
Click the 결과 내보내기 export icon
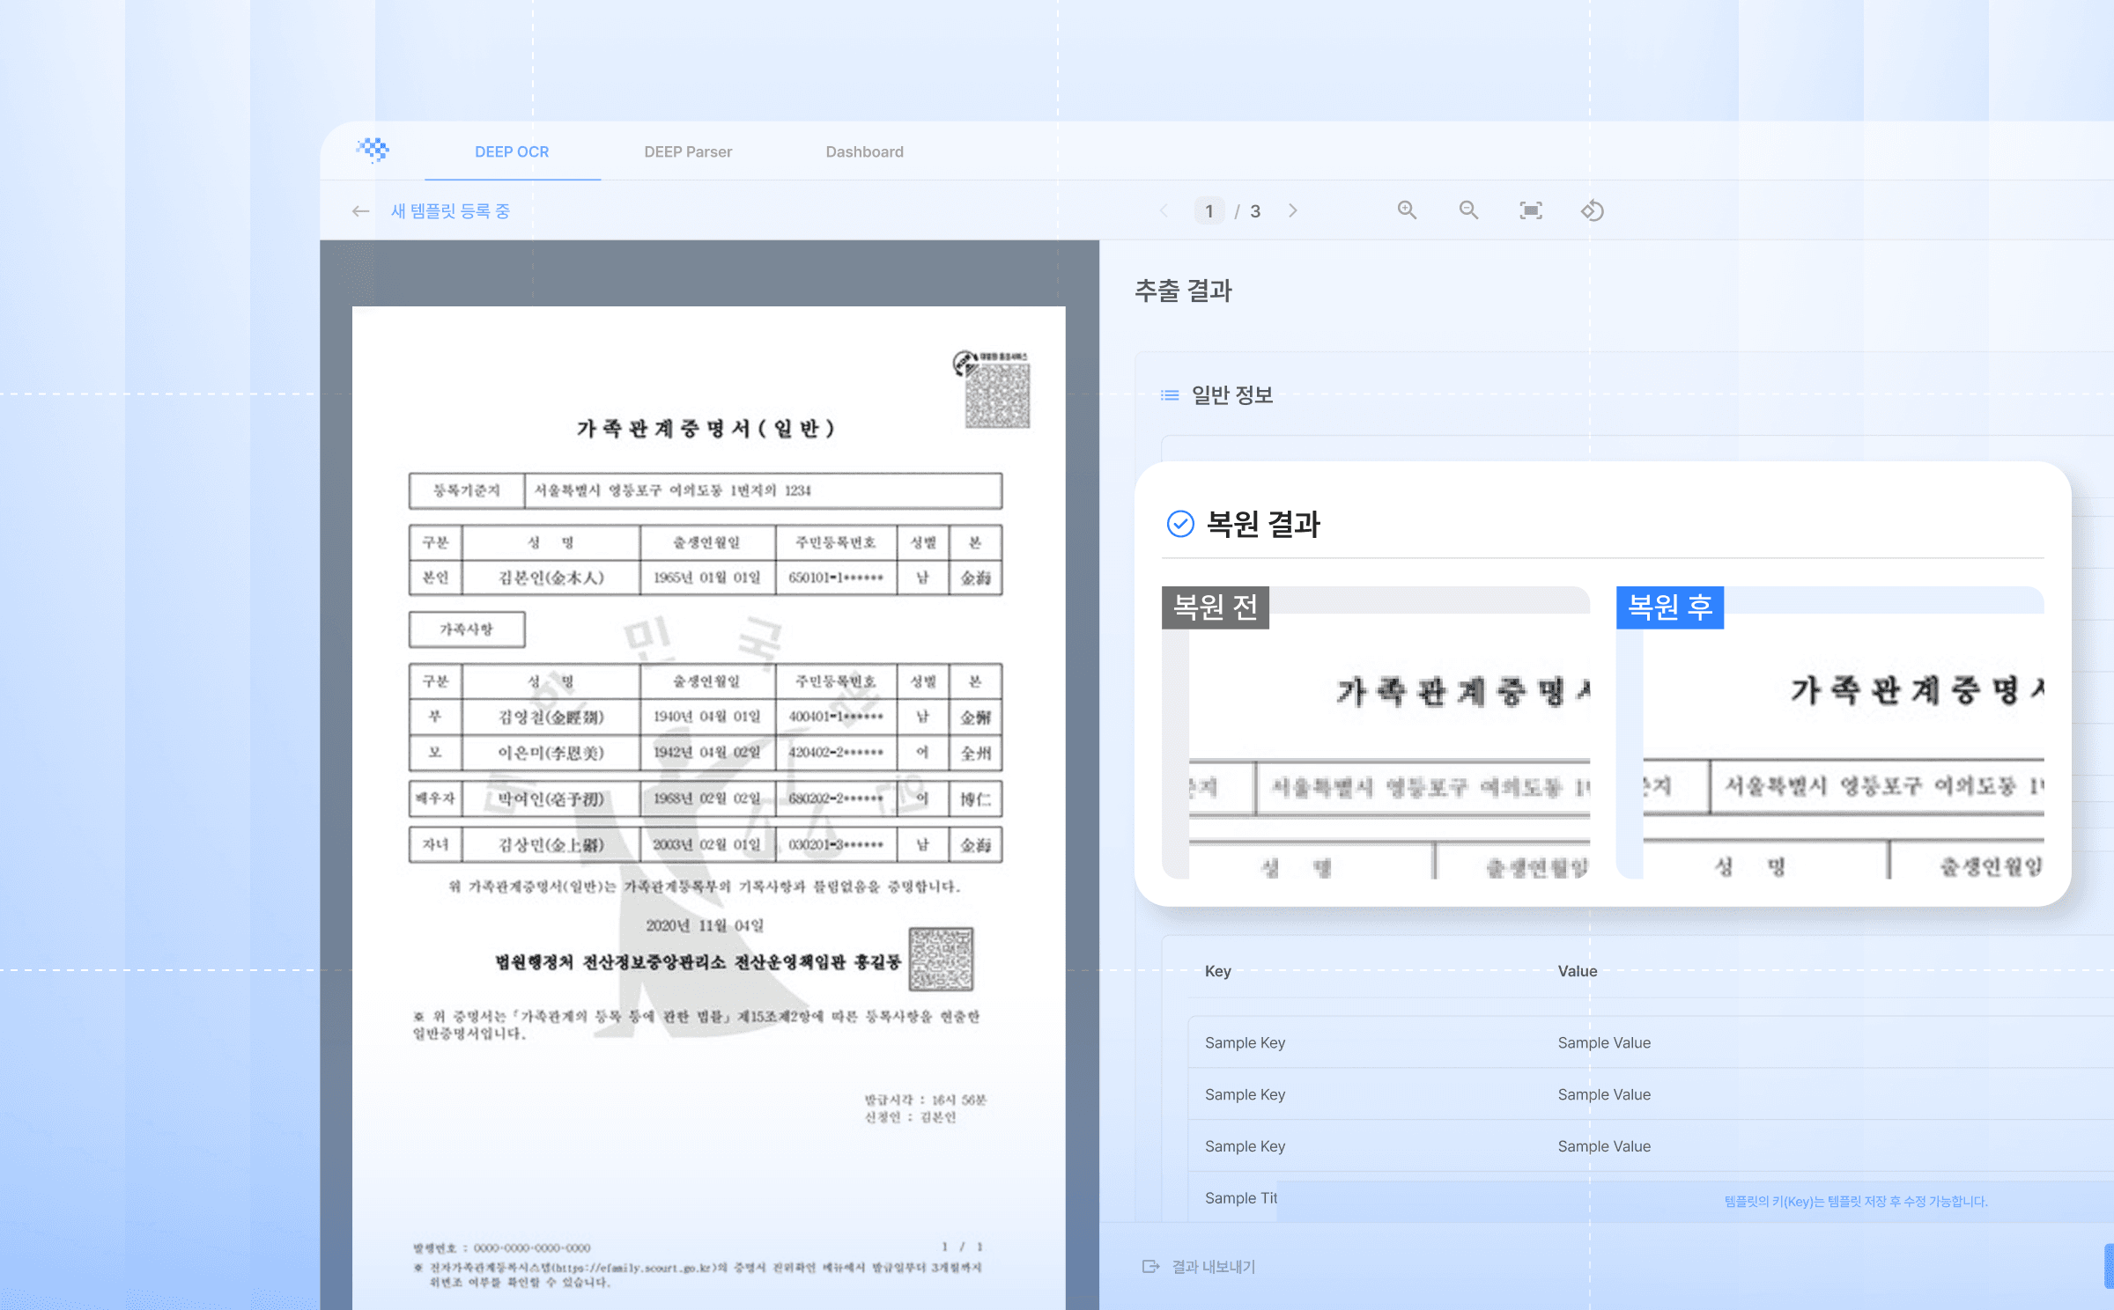point(1150,1266)
